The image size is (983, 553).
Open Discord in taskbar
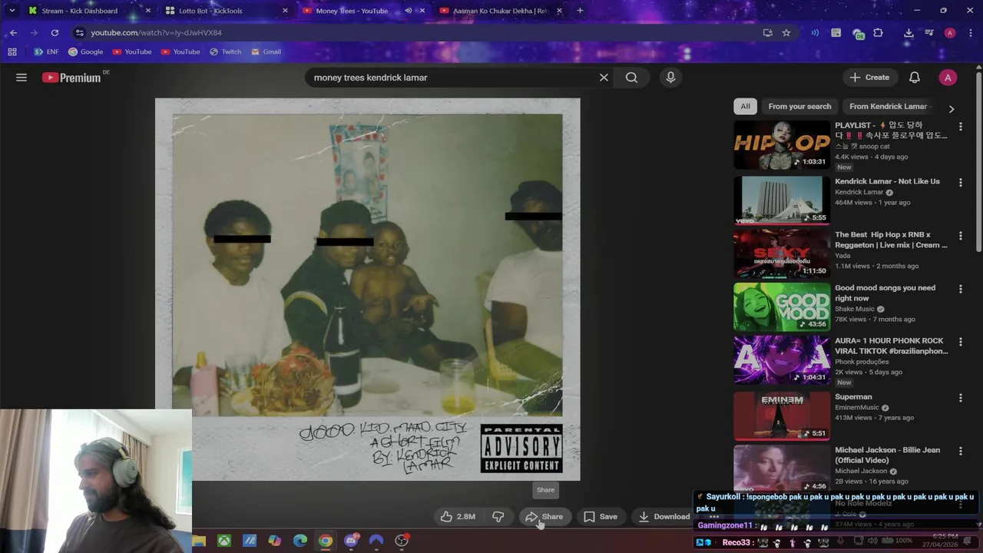point(351,541)
